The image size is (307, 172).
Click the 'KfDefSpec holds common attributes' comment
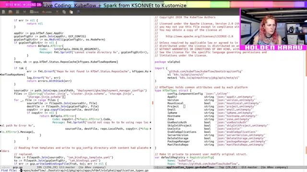point(201,87)
